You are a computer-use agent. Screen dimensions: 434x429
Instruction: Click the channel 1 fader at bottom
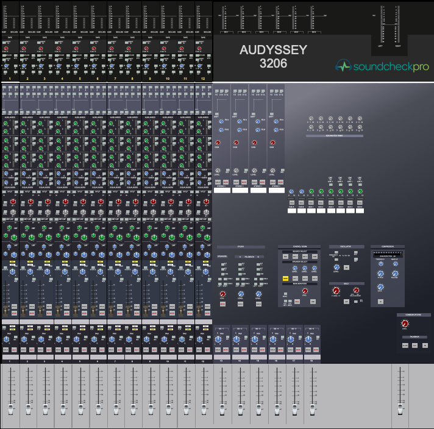10,405
